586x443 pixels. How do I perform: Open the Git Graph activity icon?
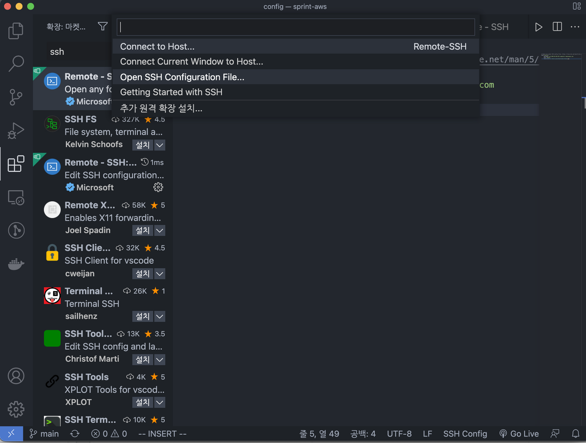(16, 230)
